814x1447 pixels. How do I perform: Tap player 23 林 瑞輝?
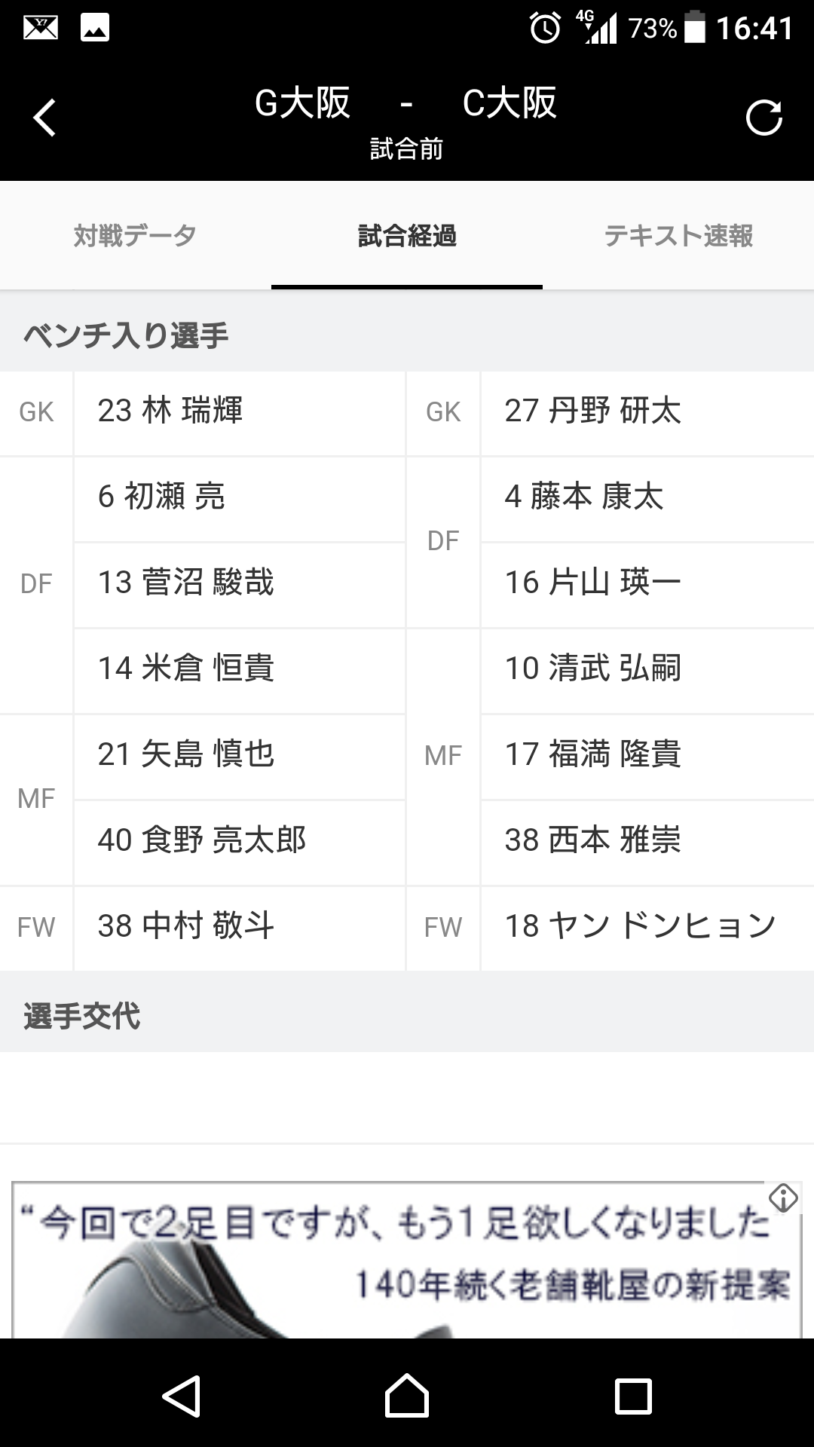point(170,411)
